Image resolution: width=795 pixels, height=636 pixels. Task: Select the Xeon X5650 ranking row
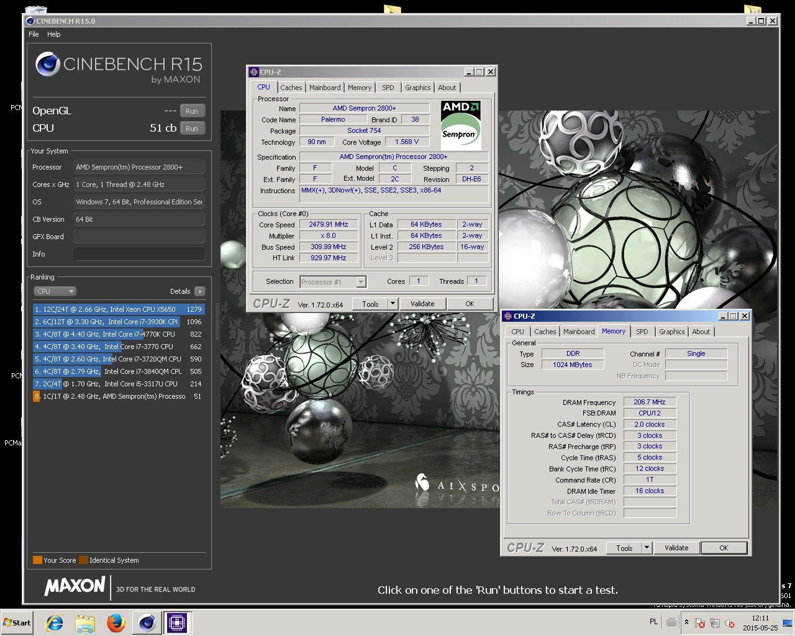pyautogui.click(x=119, y=309)
